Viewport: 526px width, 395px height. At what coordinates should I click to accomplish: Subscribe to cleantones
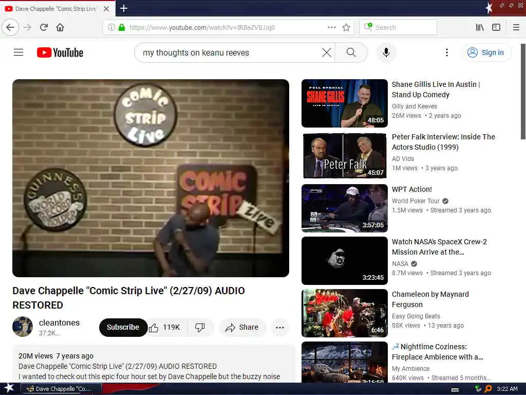123,327
